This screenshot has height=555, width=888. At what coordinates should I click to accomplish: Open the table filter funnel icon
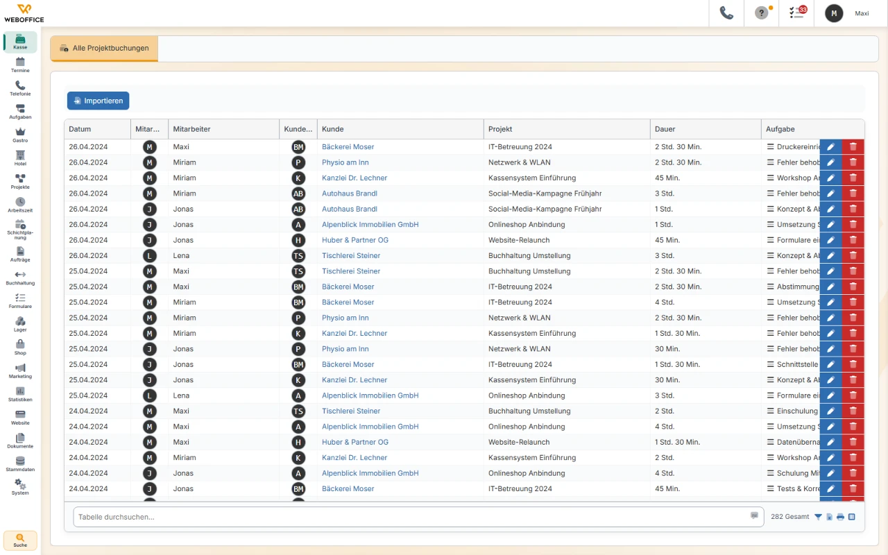click(x=818, y=517)
